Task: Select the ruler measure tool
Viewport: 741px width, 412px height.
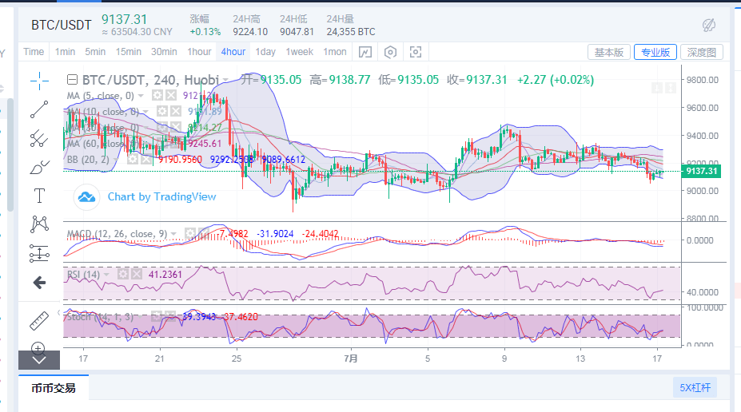Action: click(39, 321)
